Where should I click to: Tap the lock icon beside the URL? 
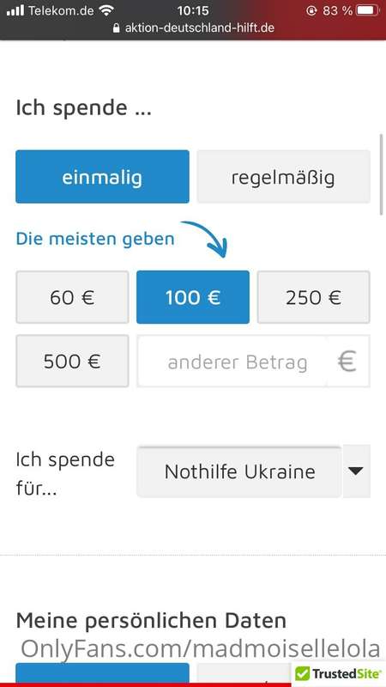coord(116,28)
